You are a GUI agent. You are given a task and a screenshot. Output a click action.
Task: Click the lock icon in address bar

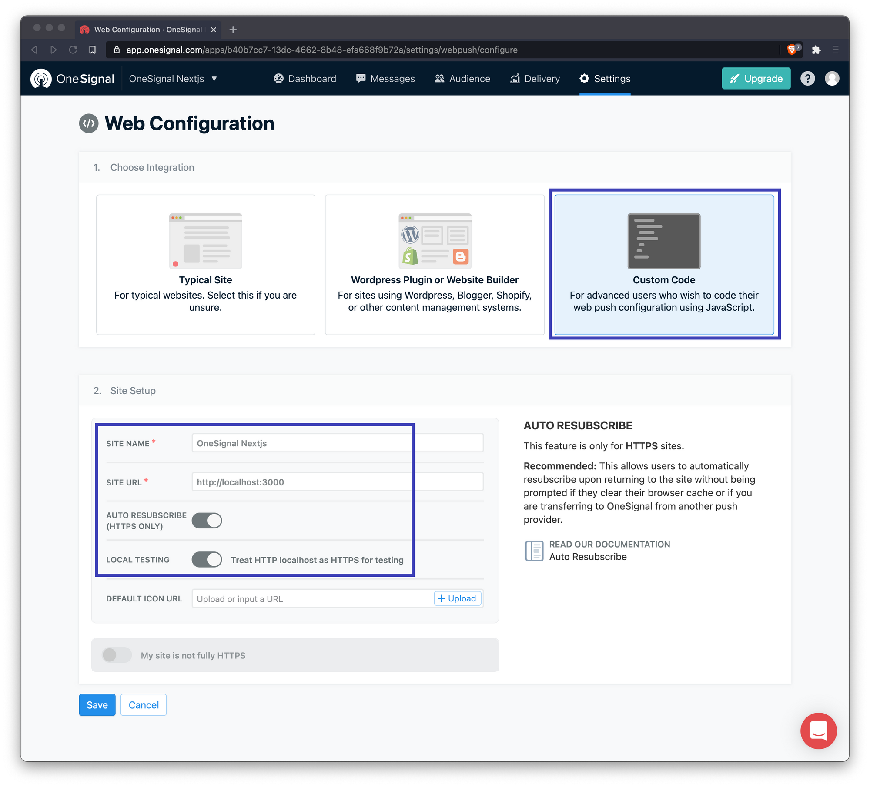pos(117,50)
